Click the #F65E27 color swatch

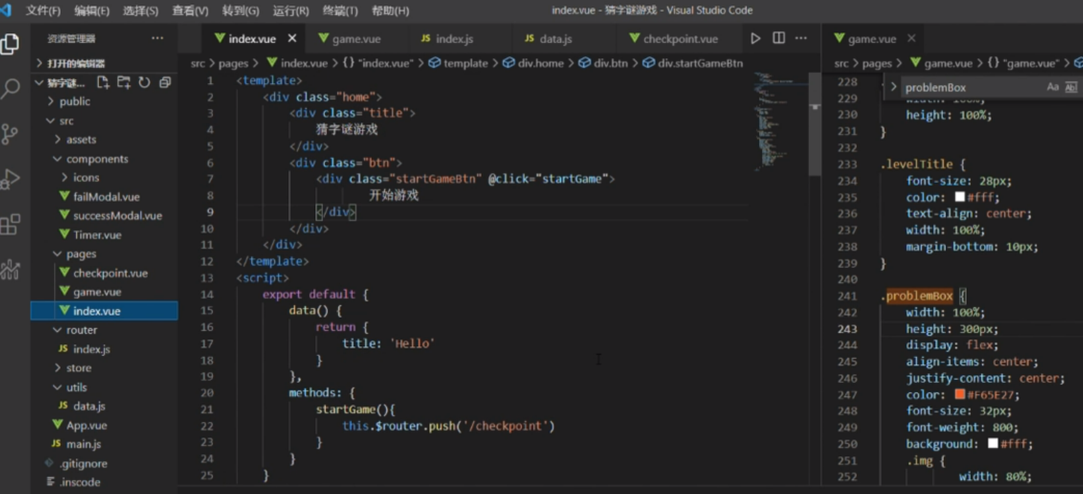(x=959, y=395)
